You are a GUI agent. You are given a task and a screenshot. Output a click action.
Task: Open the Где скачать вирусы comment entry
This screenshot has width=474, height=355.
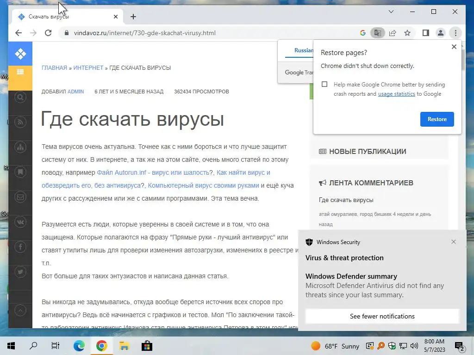(346, 200)
